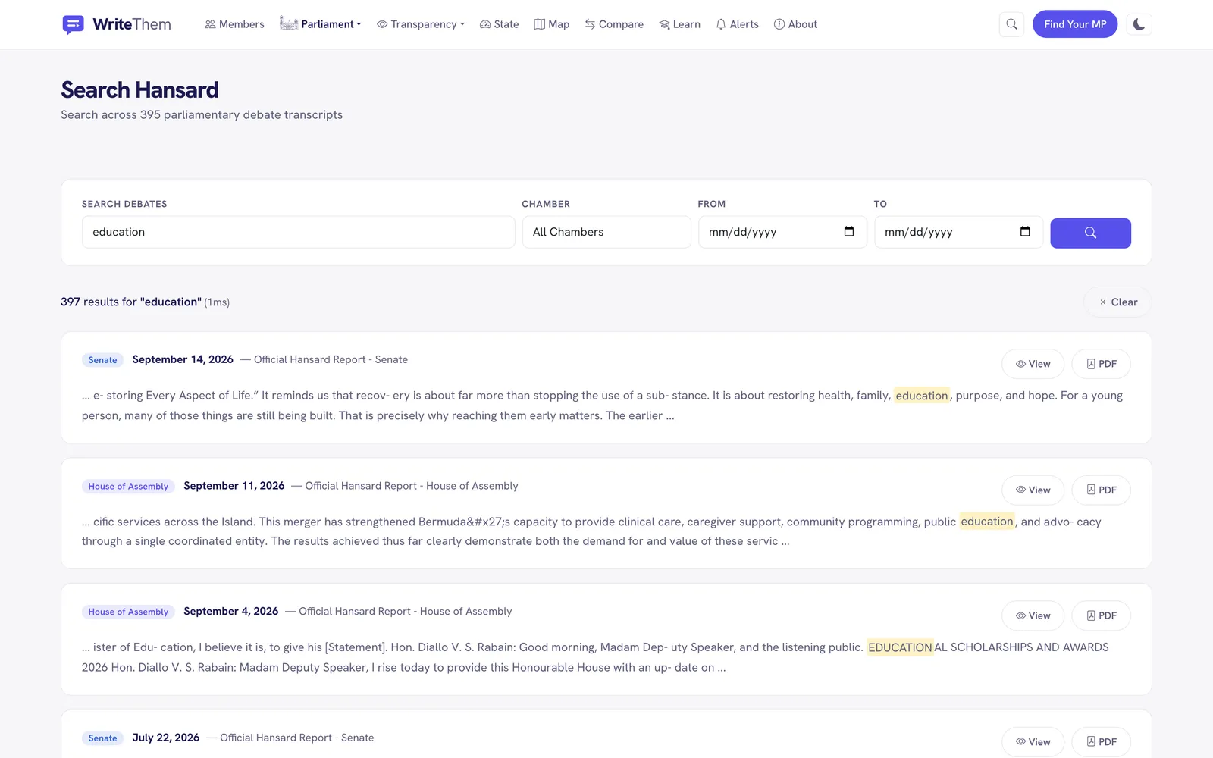The image size is (1213, 758).
Task: Open the Alerts page
Action: tap(737, 24)
